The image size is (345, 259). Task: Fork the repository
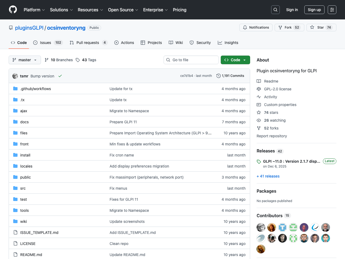(289, 28)
